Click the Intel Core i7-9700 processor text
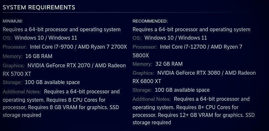Image resolution: width=269 pixels, height=131 pixels. click(52, 47)
